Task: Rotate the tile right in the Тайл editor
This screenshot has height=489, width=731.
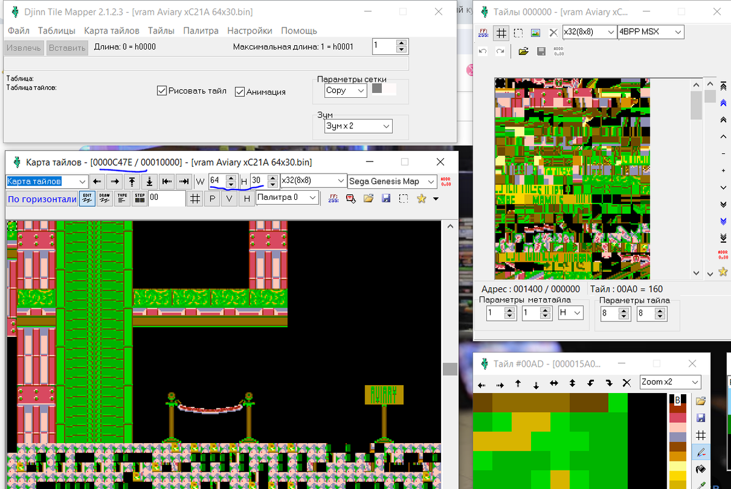Action: coord(609,383)
